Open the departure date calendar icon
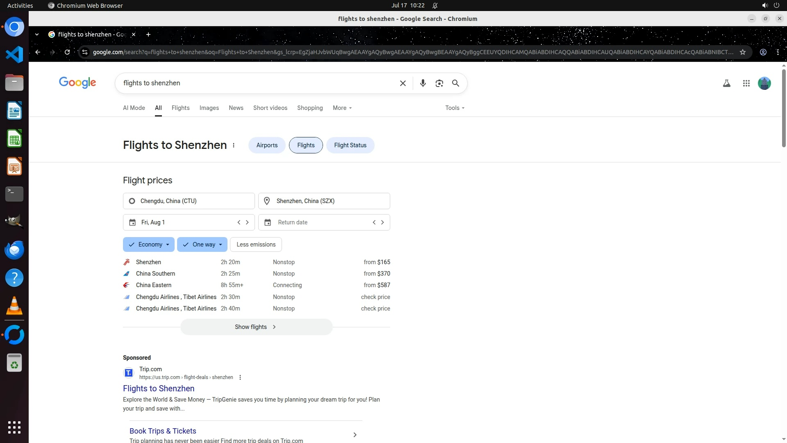The height and width of the screenshot is (443, 787). [x=132, y=222]
